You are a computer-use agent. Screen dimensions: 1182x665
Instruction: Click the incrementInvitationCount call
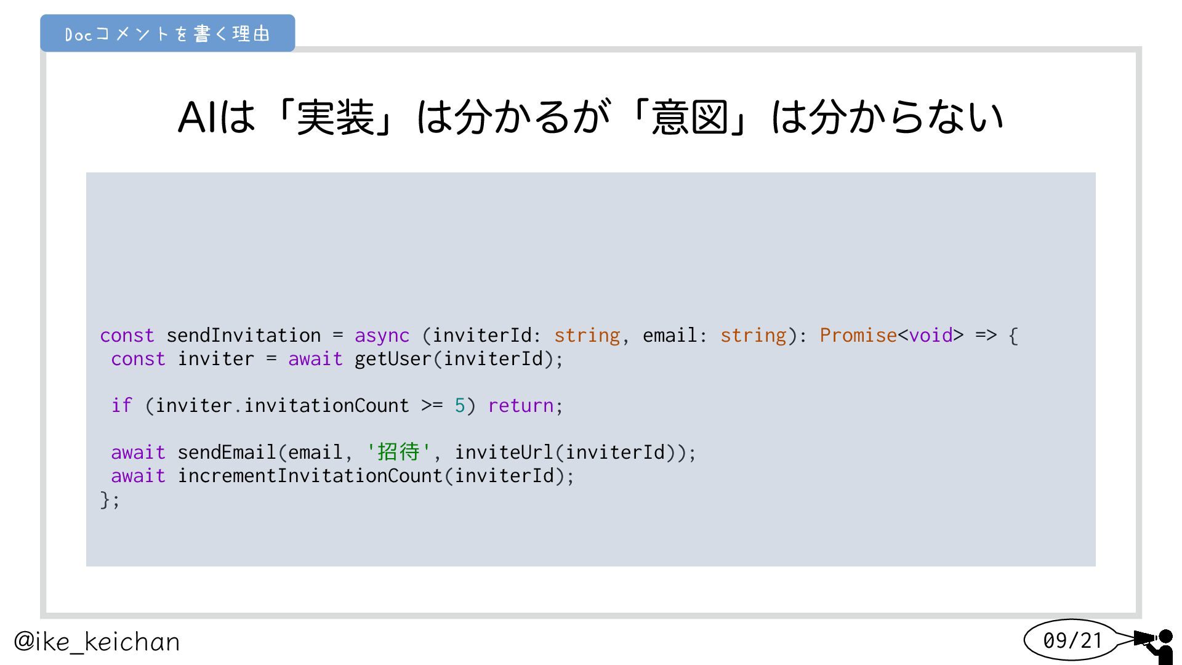click(309, 476)
